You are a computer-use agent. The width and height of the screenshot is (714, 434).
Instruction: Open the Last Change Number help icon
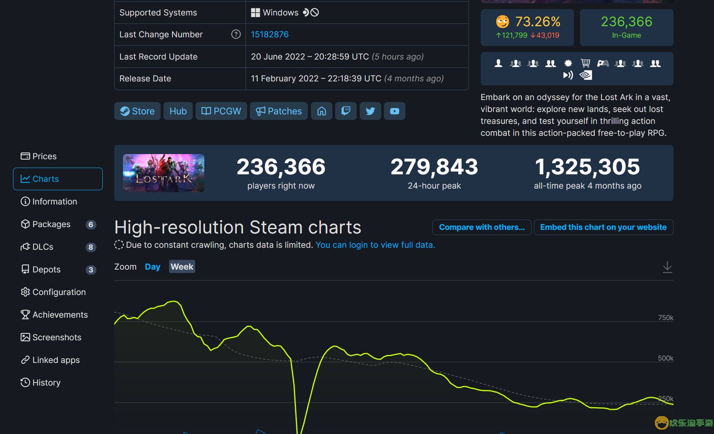[x=236, y=35]
